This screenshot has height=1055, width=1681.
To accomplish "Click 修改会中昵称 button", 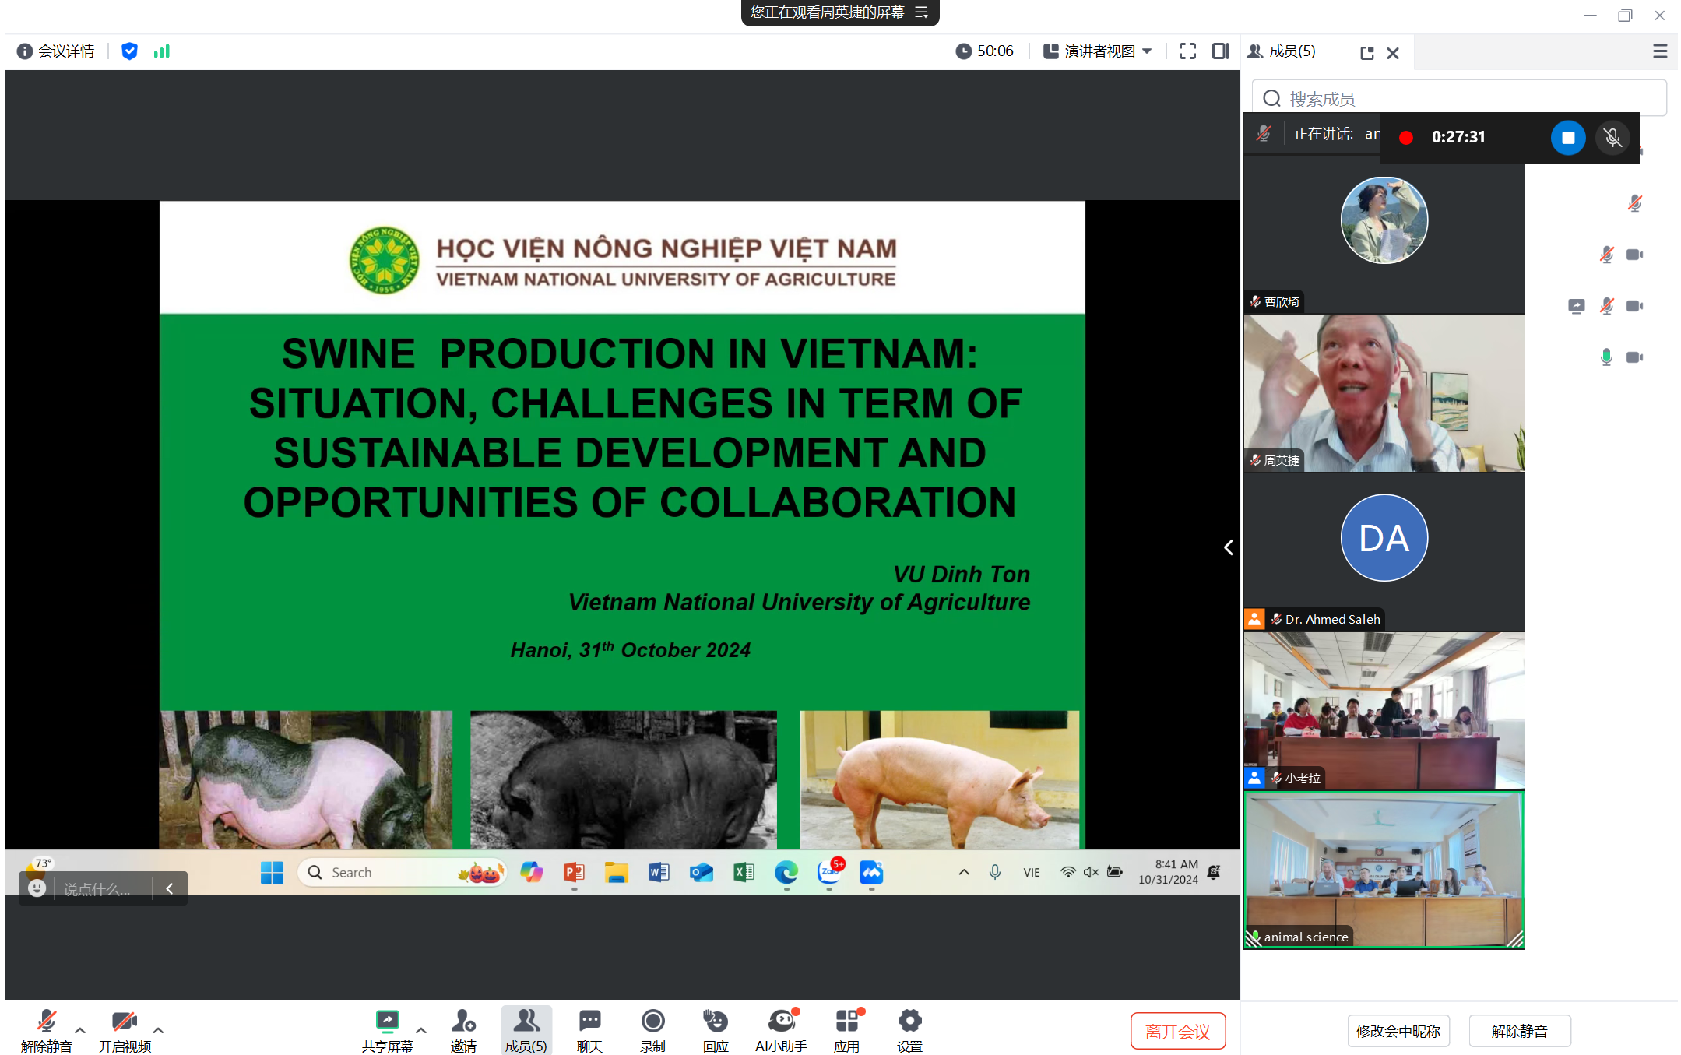I will (x=1398, y=1032).
